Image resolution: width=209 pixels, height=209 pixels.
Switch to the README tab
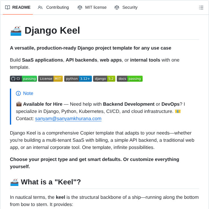pos(18,7)
